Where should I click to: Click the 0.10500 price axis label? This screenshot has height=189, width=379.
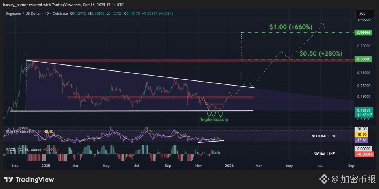click(x=363, y=119)
